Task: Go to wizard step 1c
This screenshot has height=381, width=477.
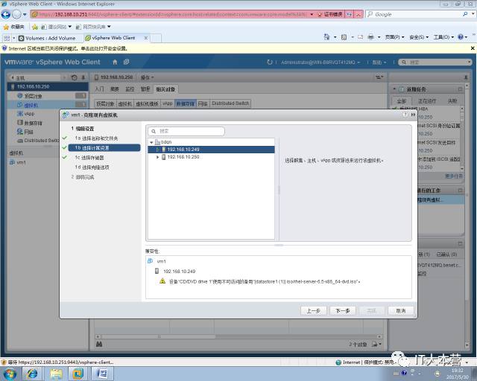Action: pos(89,157)
